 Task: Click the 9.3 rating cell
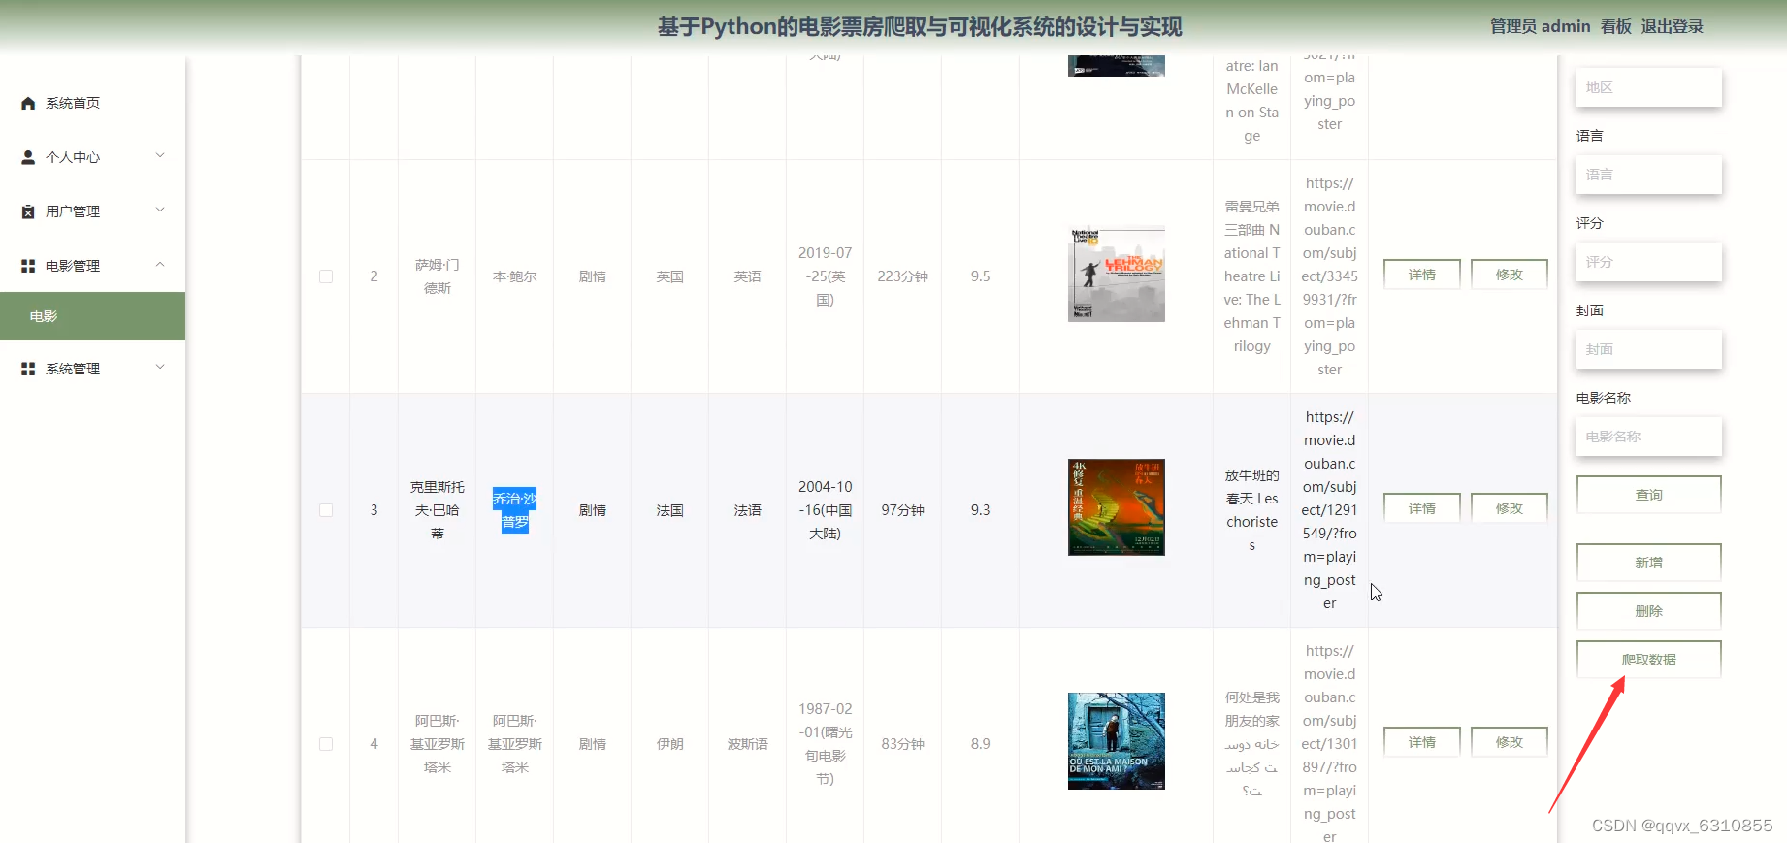click(981, 510)
